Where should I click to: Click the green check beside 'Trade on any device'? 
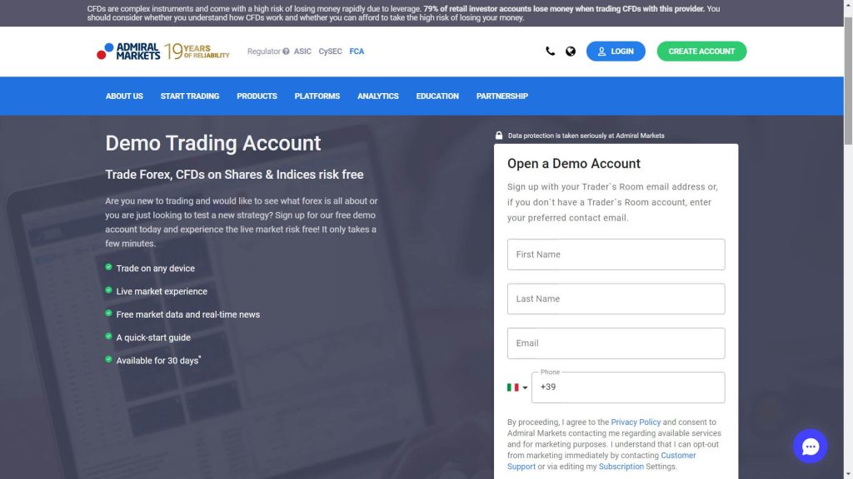point(108,267)
